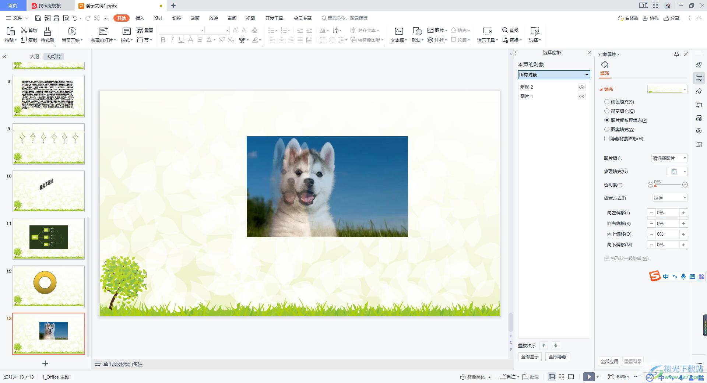Screen dimensions: 707x383
Task: Select Solid fill radio option
Action: 607,102
